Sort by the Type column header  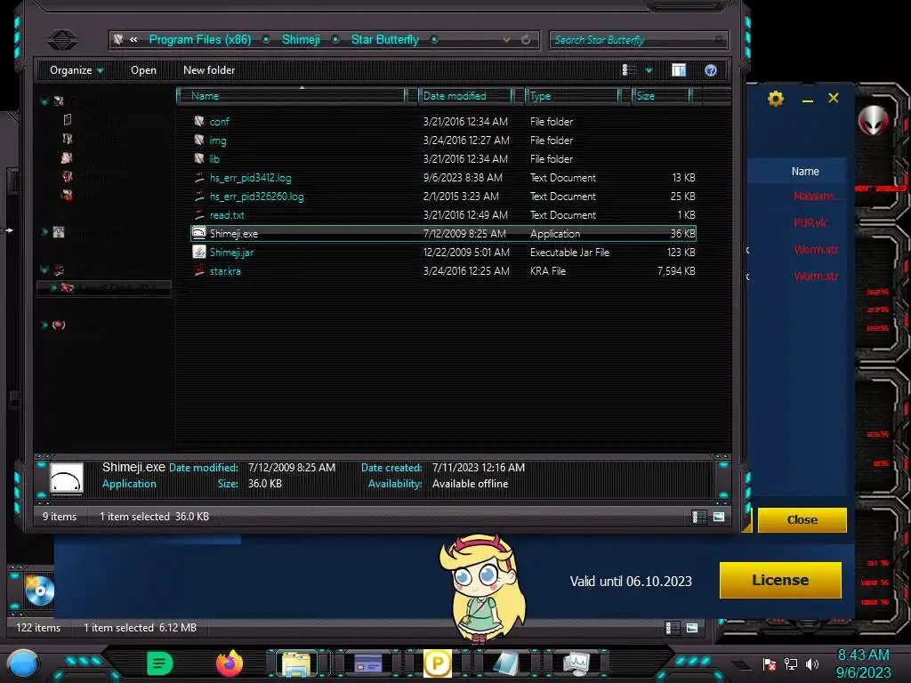point(572,96)
